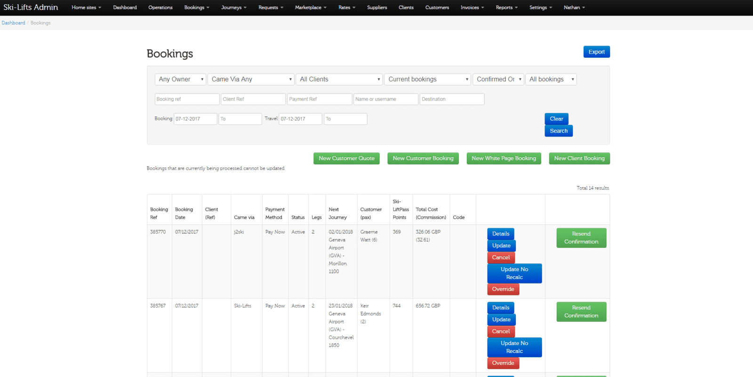Viewport: 753px width, 377px height.
Task: Click customer name Graeme Watt
Action: point(369,236)
